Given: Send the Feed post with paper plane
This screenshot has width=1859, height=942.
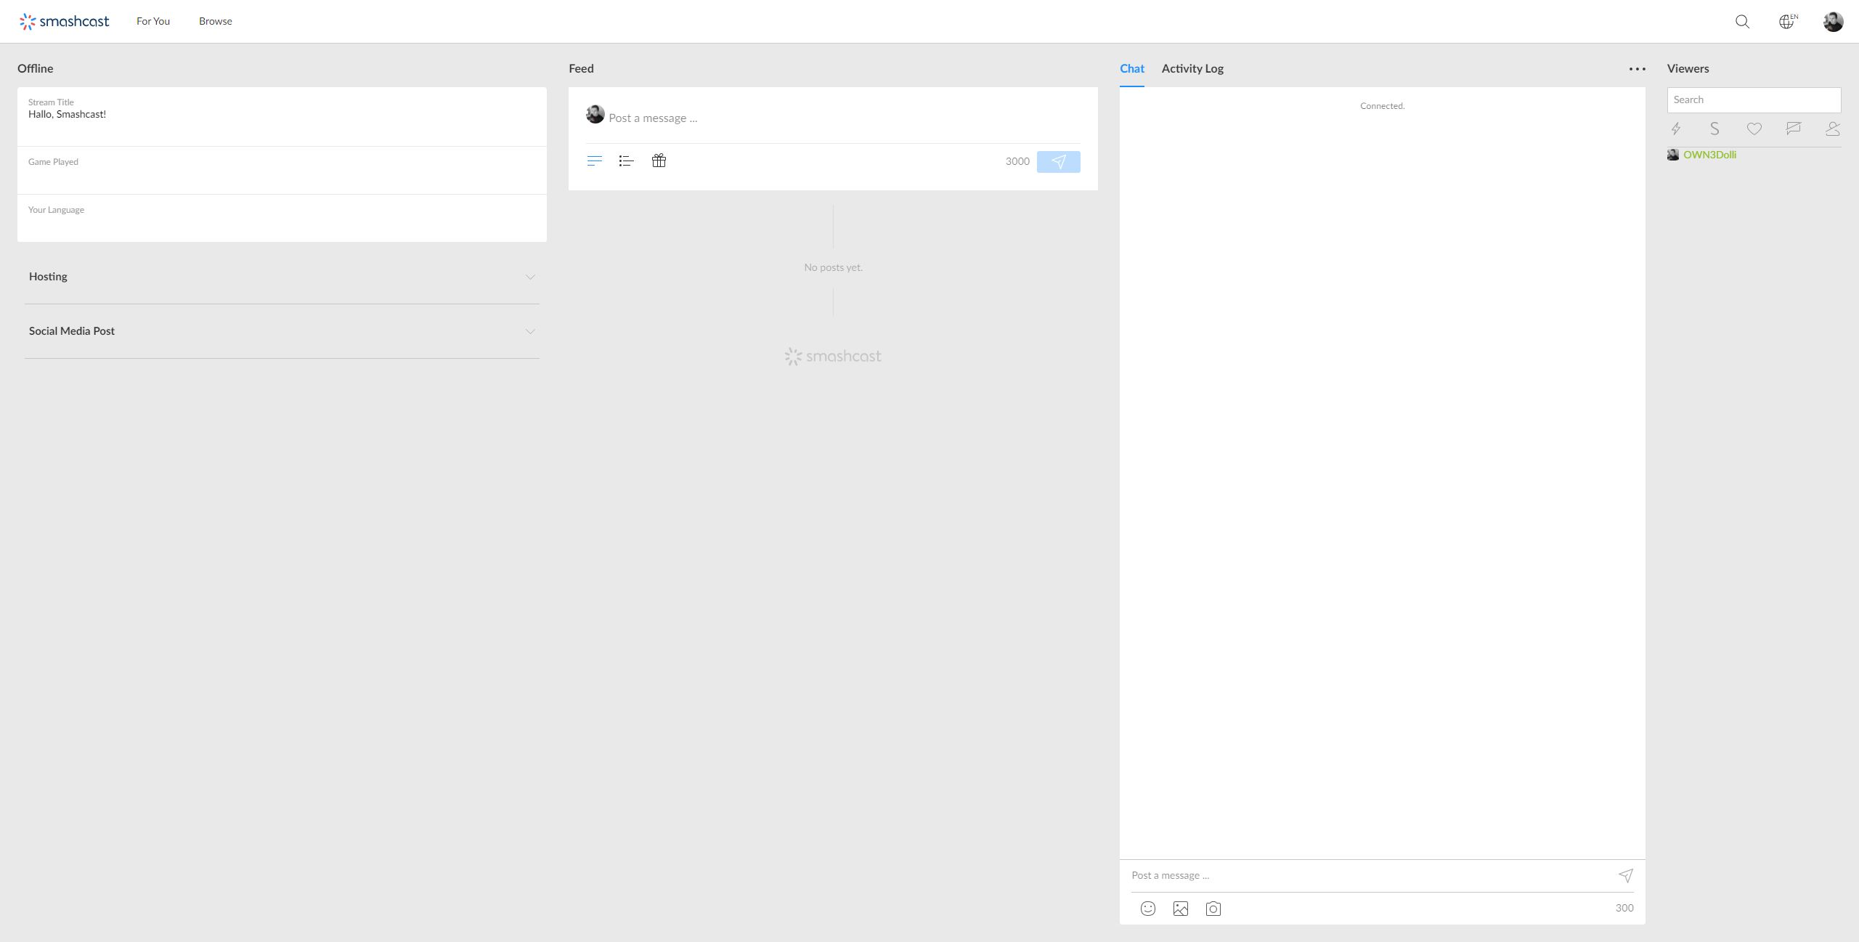Looking at the screenshot, I should [1058, 162].
